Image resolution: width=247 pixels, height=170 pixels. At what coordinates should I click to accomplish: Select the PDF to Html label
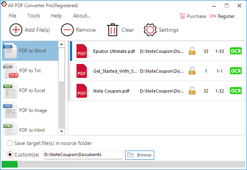(x=32, y=130)
